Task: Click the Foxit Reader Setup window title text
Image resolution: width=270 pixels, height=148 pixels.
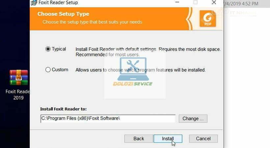Action: pos(58,3)
